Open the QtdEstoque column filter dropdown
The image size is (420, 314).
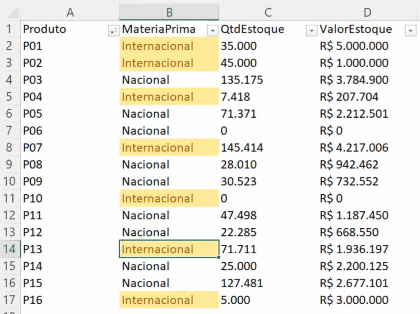[x=311, y=31]
